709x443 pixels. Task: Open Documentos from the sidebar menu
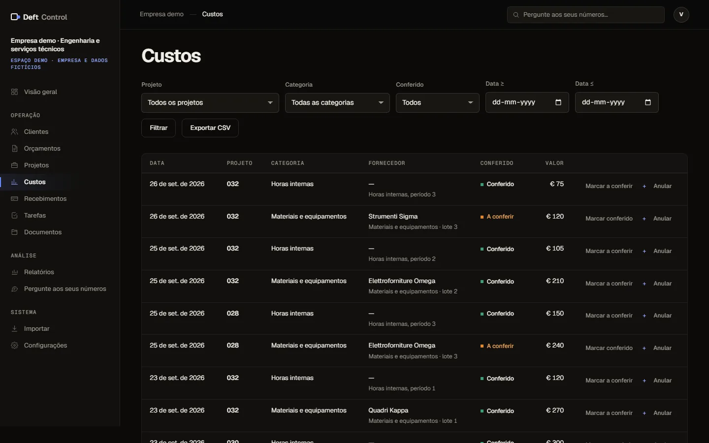coord(43,232)
